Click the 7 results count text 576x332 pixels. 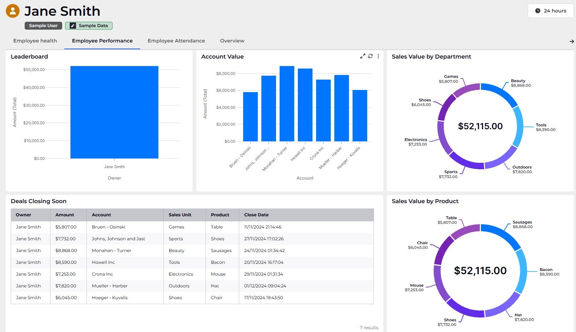[x=369, y=328]
